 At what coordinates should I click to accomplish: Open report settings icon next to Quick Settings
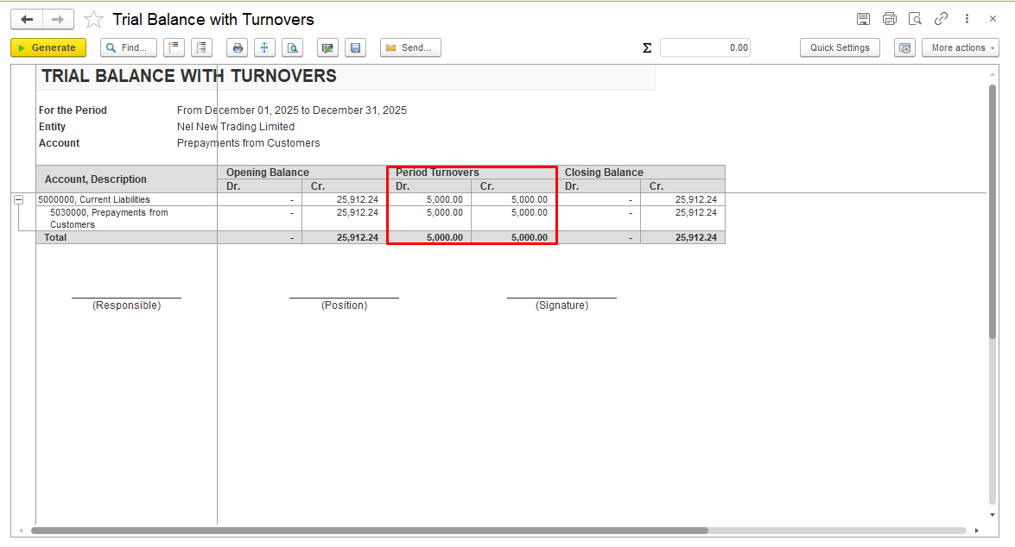904,47
